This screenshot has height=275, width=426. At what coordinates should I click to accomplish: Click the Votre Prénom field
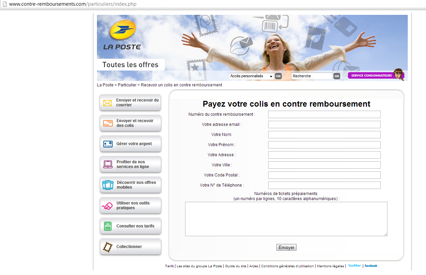(324, 145)
